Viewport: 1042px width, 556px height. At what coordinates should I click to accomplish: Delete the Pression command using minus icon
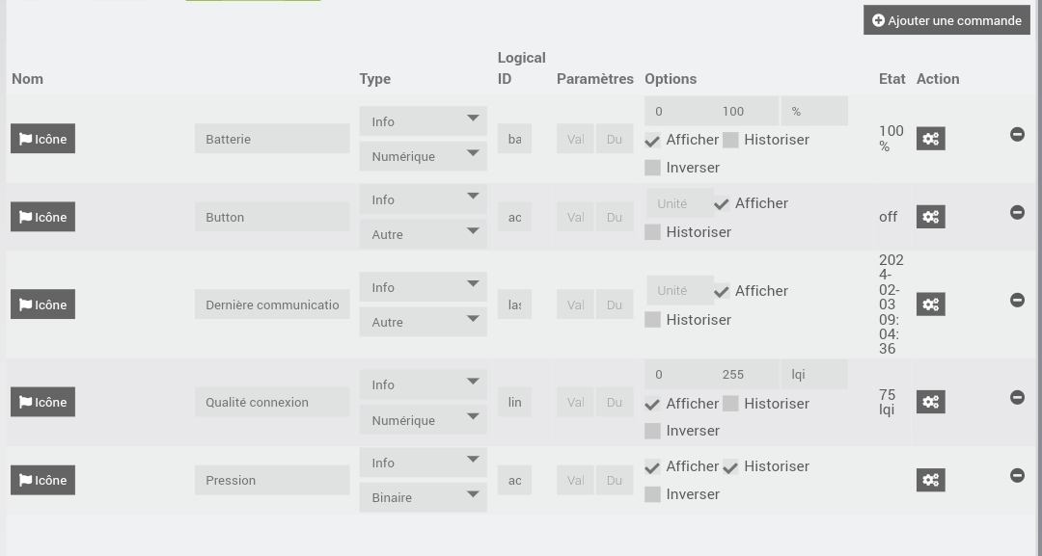click(1017, 475)
